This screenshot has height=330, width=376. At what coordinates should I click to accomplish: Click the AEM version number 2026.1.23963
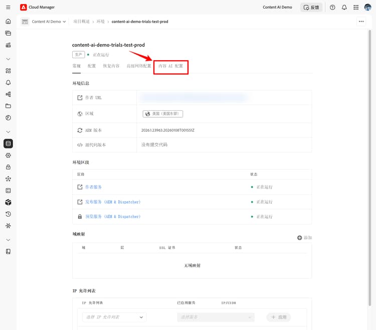click(x=167, y=130)
